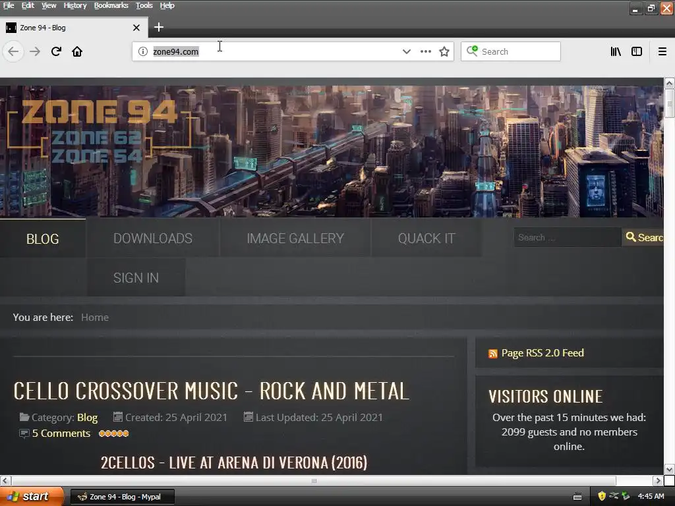
Task: Open the 5 Comments link
Action: (x=61, y=434)
